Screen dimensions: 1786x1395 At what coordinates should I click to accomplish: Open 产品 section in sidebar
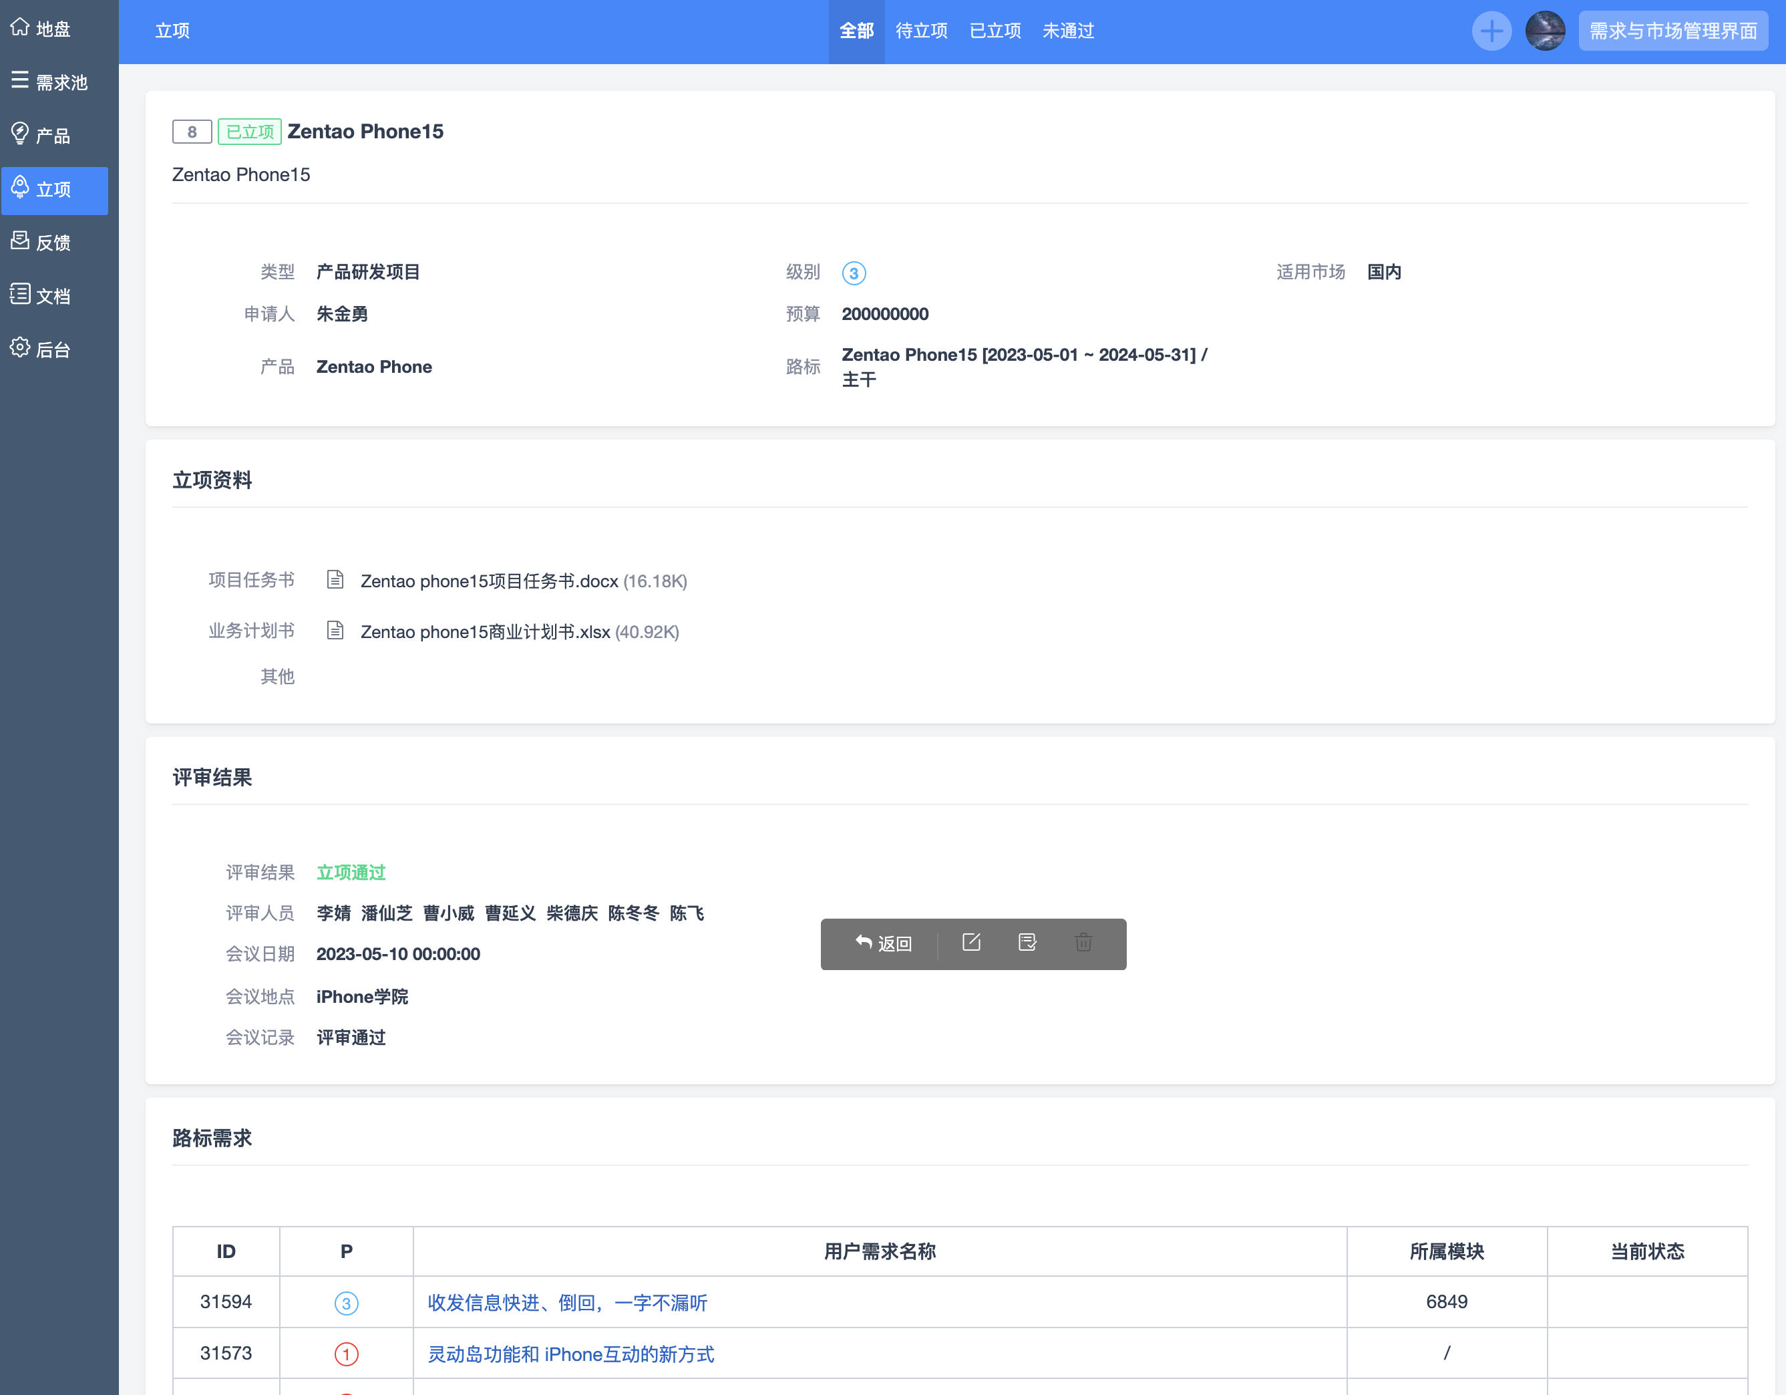pos(53,136)
